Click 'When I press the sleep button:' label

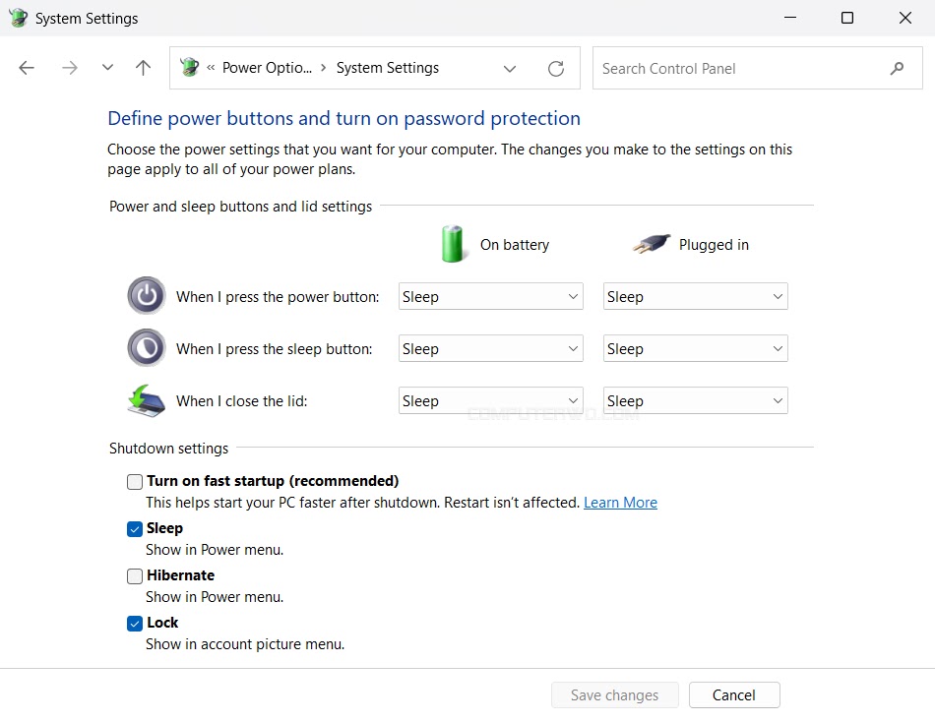(275, 349)
